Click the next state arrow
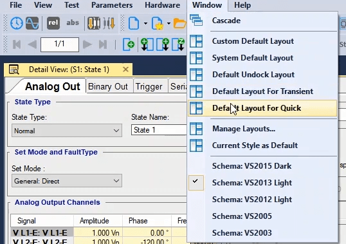The image size is (346, 244). [x=87, y=44]
